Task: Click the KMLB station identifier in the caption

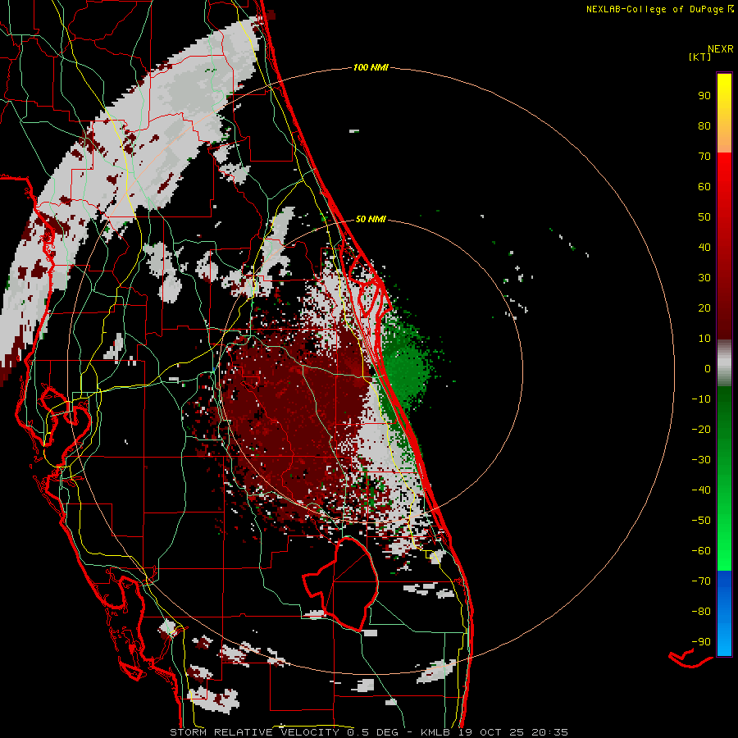Action: [x=435, y=732]
